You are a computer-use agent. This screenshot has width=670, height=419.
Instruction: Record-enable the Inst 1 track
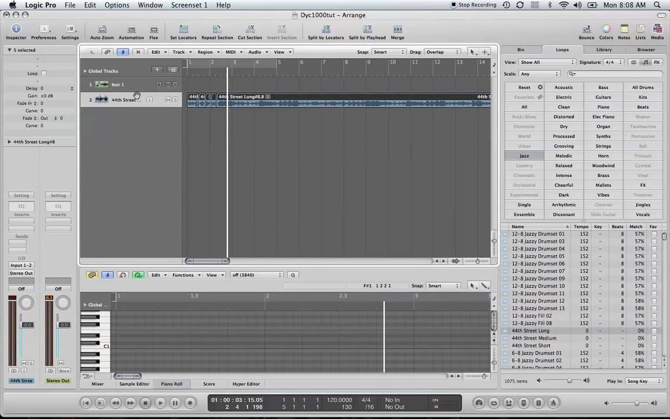(159, 84)
